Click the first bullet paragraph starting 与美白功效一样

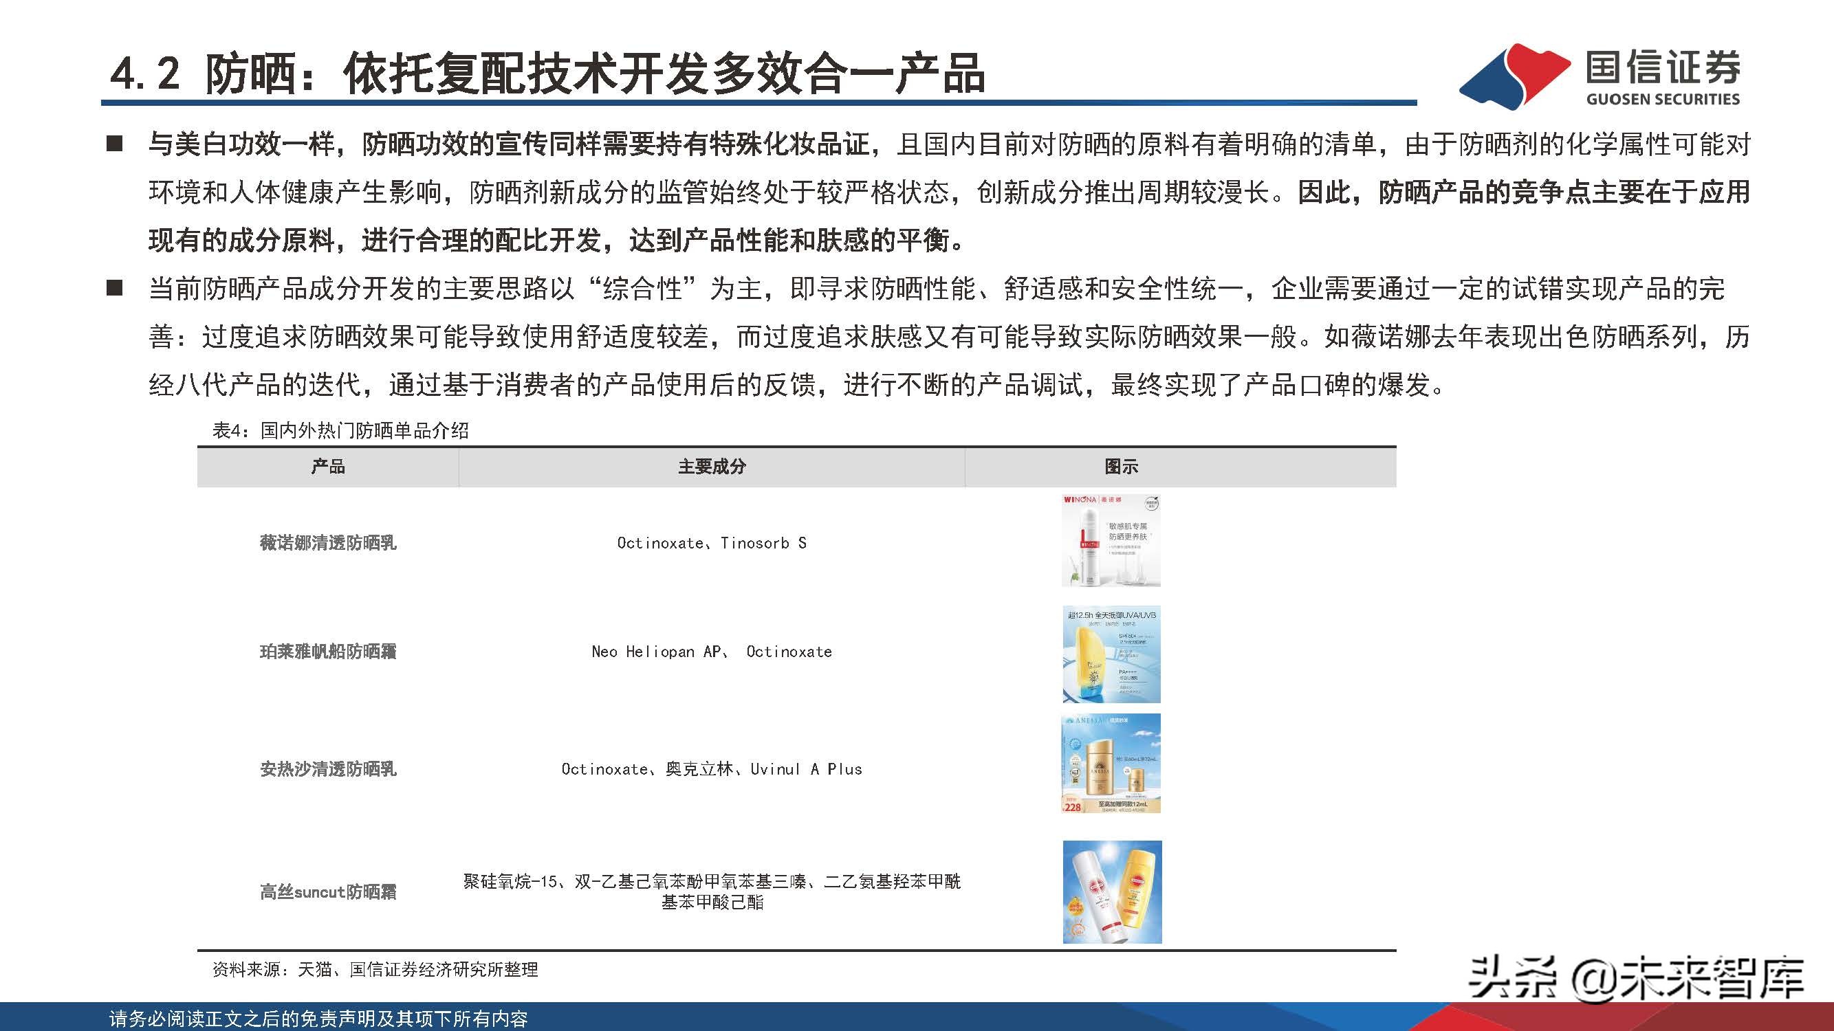click(x=949, y=192)
